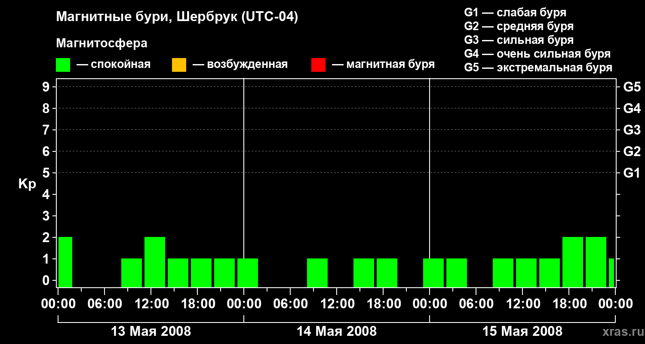Viewport: 645px width, 344px height.
Task: Click the Kp 2 bar at 21:00 on 15 May
Action: 596,262
